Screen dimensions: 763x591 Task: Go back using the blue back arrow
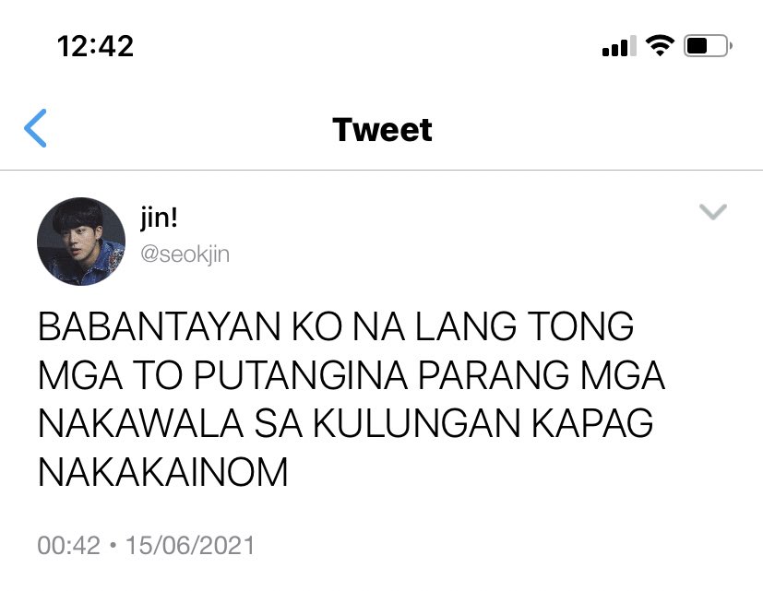[x=36, y=128]
